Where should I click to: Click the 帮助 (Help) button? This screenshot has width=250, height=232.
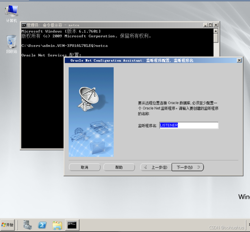point(119,167)
